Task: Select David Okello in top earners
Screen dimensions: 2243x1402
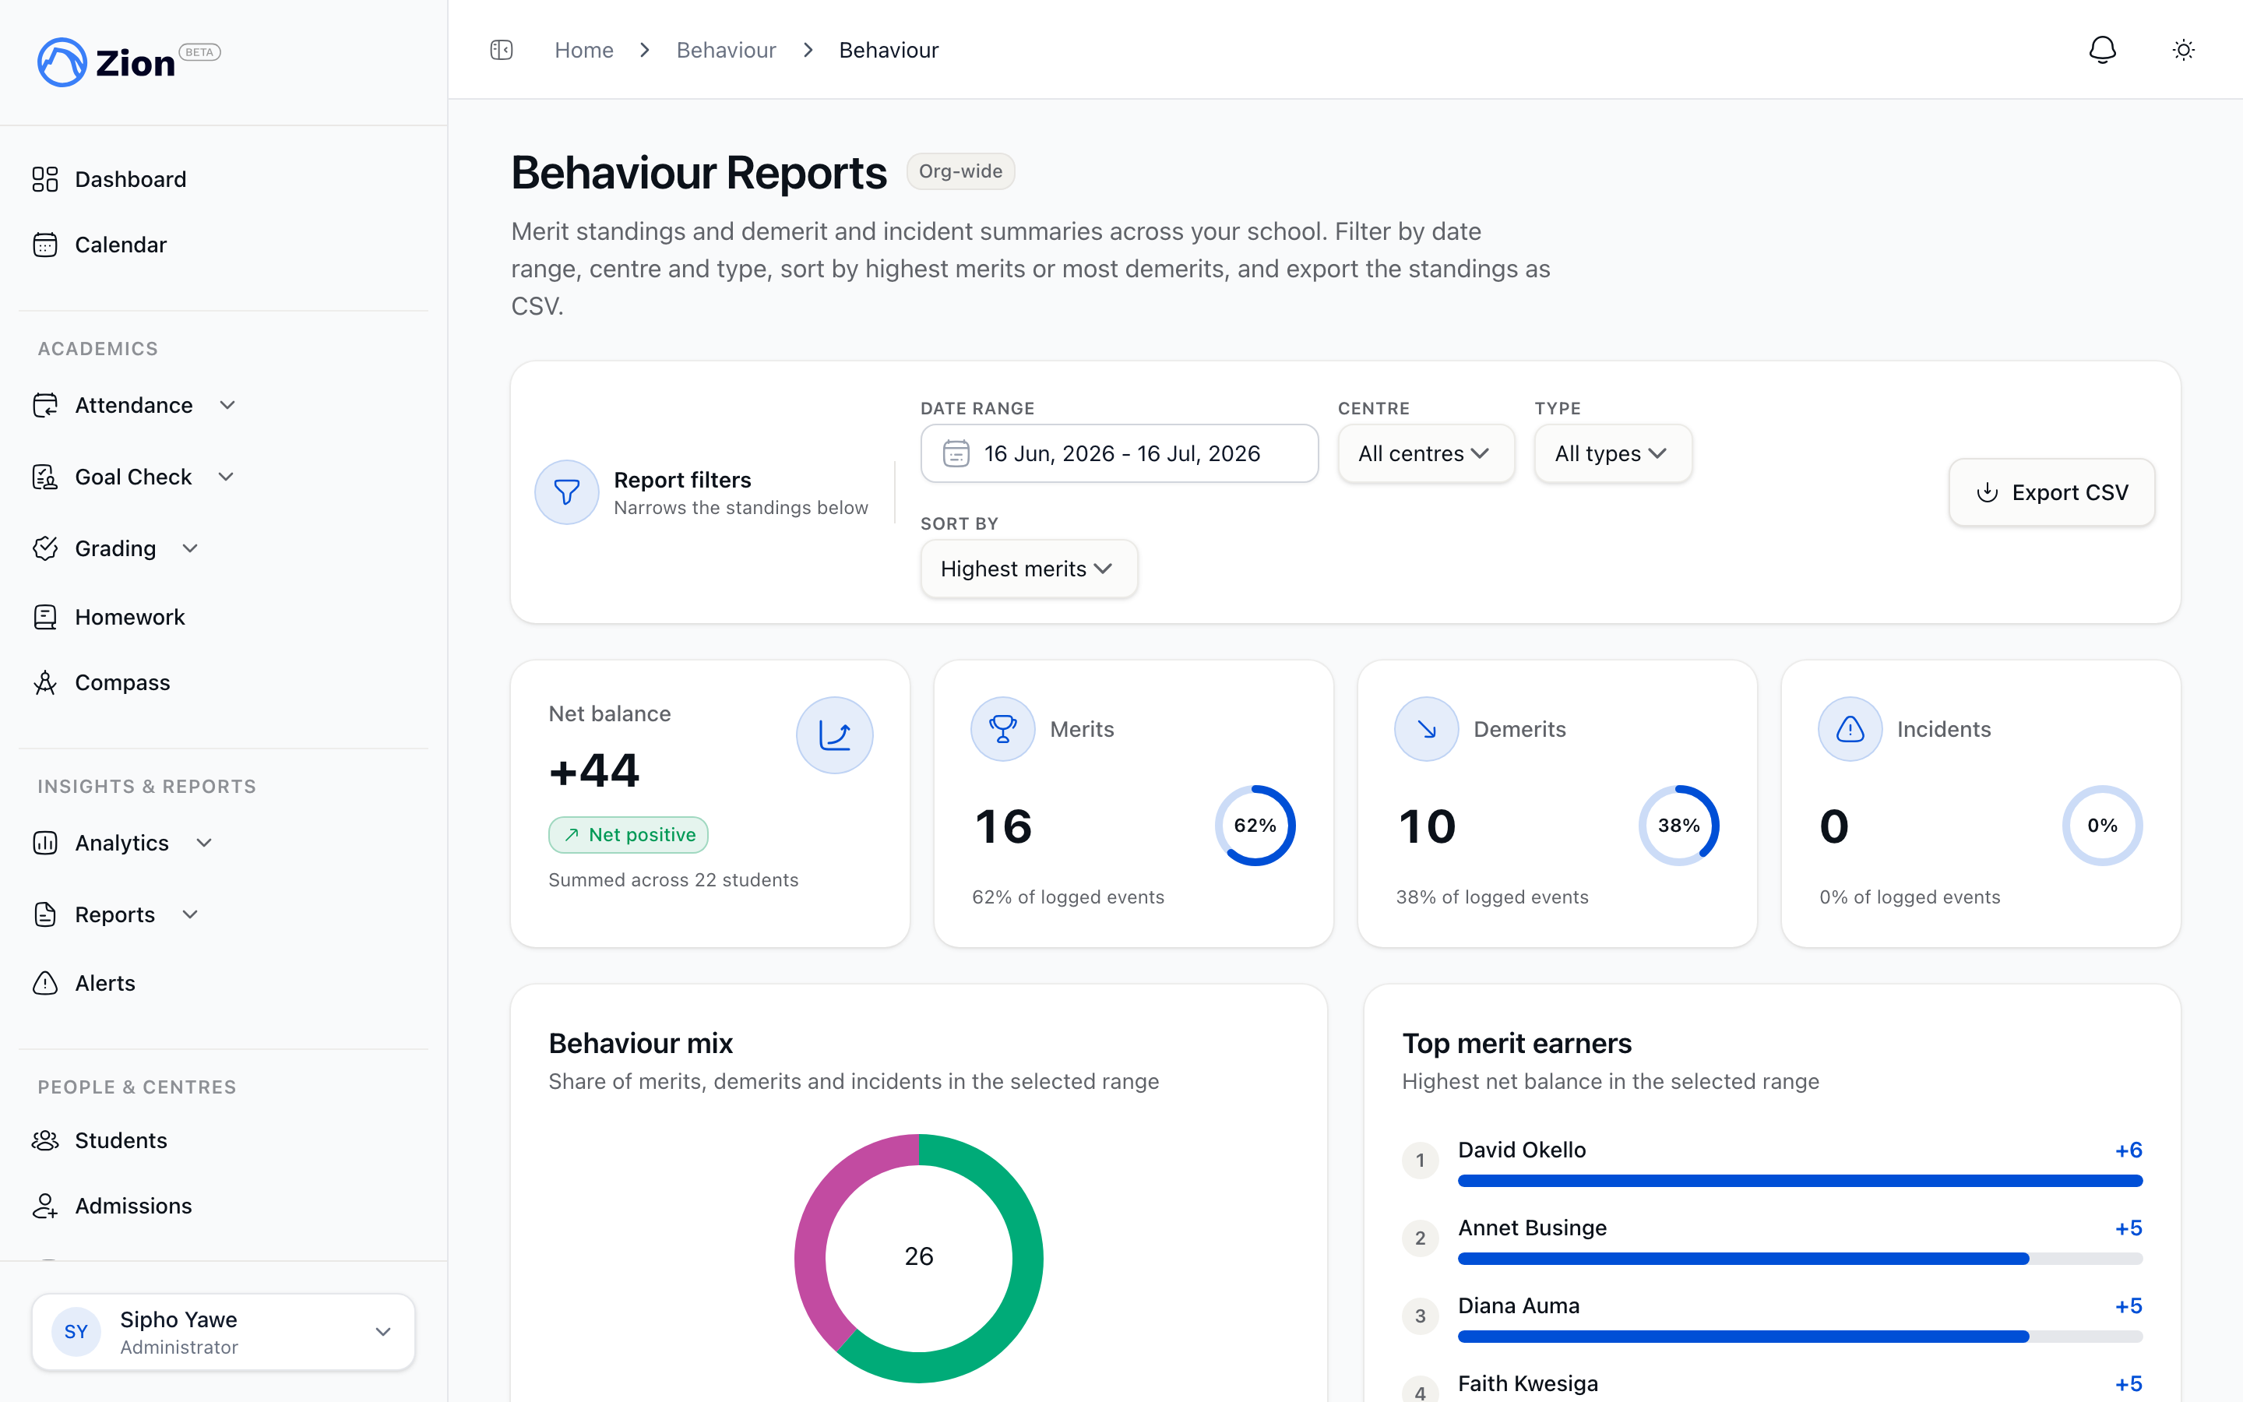Action: (x=1522, y=1150)
